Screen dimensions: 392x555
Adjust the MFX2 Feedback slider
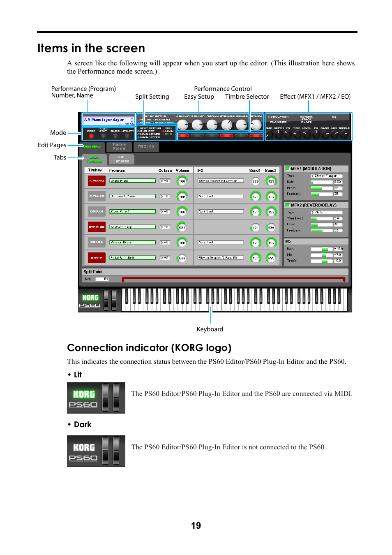click(321, 231)
